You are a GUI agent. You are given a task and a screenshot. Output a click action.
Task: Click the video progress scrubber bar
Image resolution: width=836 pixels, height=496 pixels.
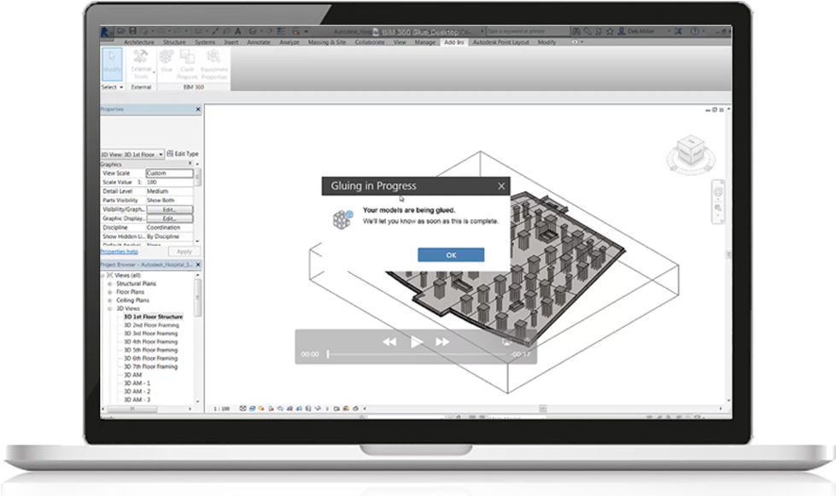pos(417,354)
